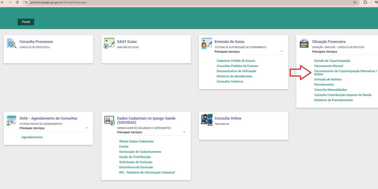Open the browser extensions puzzle icon

[x=365, y=2]
